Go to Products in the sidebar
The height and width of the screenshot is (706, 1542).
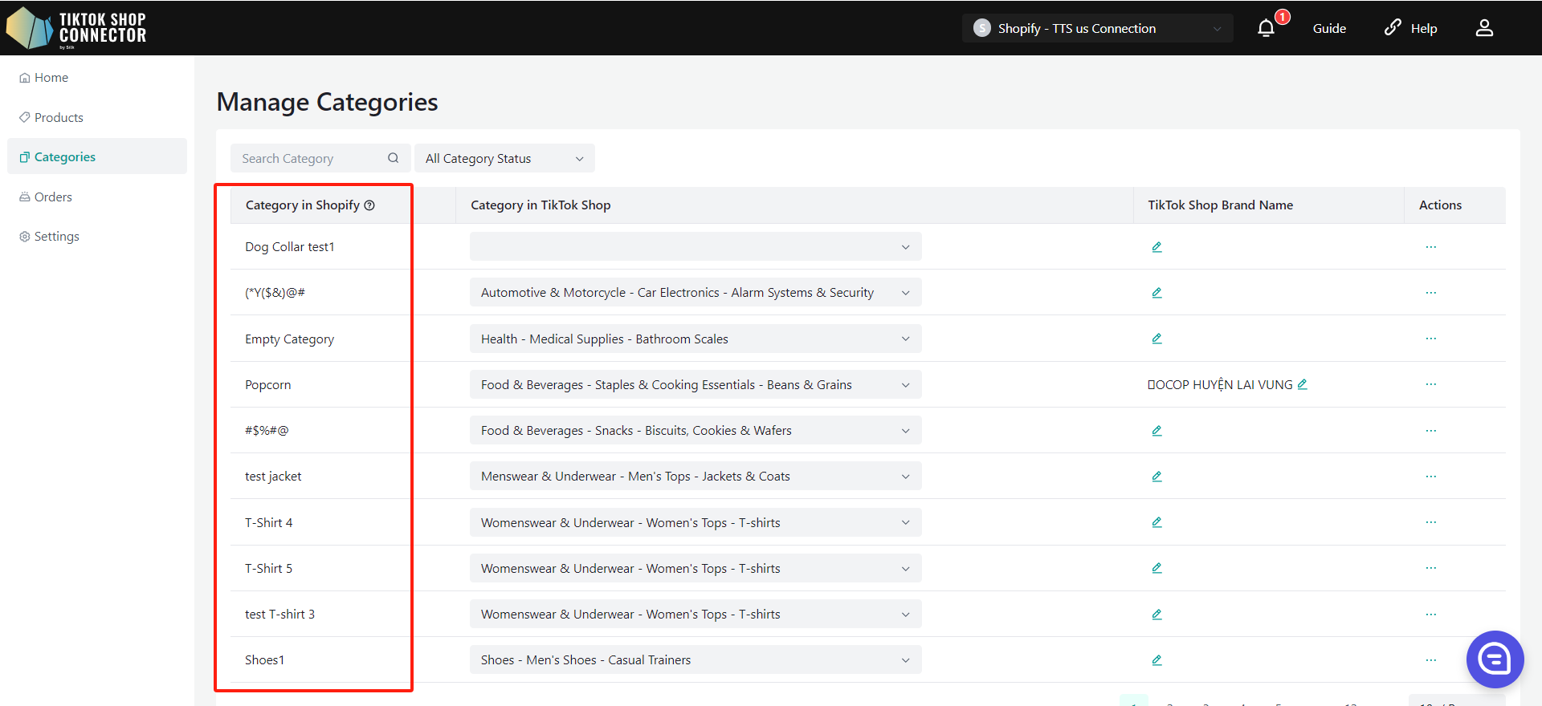pyautogui.click(x=59, y=117)
